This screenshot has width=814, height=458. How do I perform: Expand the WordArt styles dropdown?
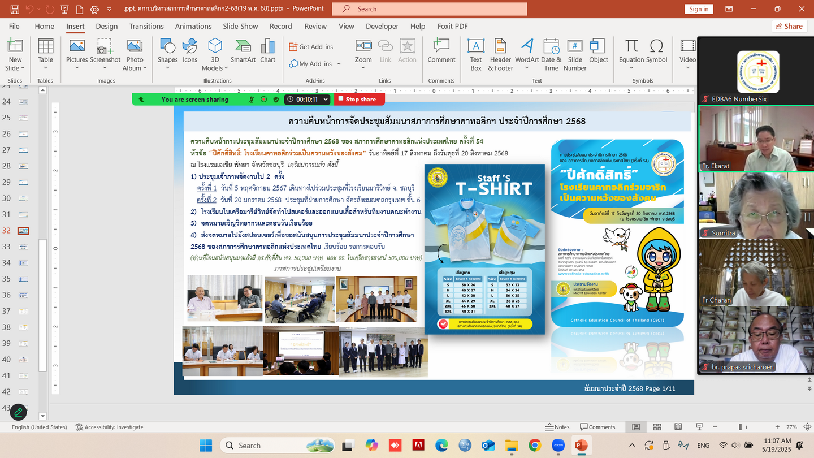click(x=527, y=68)
